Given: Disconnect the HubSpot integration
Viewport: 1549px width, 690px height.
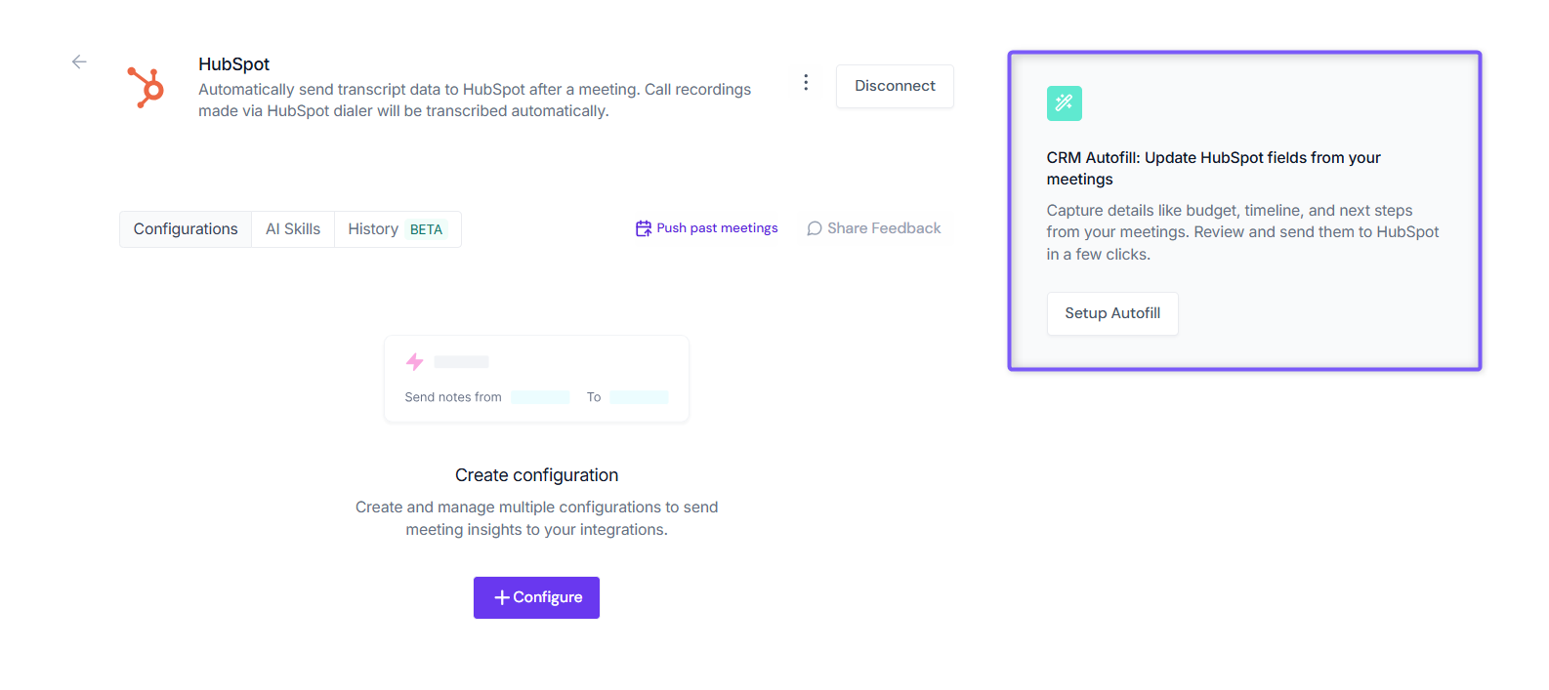Looking at the screenshot, I should [x=895, y=86].
